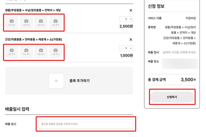This screenshot has width=206, height=137.
Task: Add third photo for 칸막이 > 개당 item
Action: click(41, 23)
